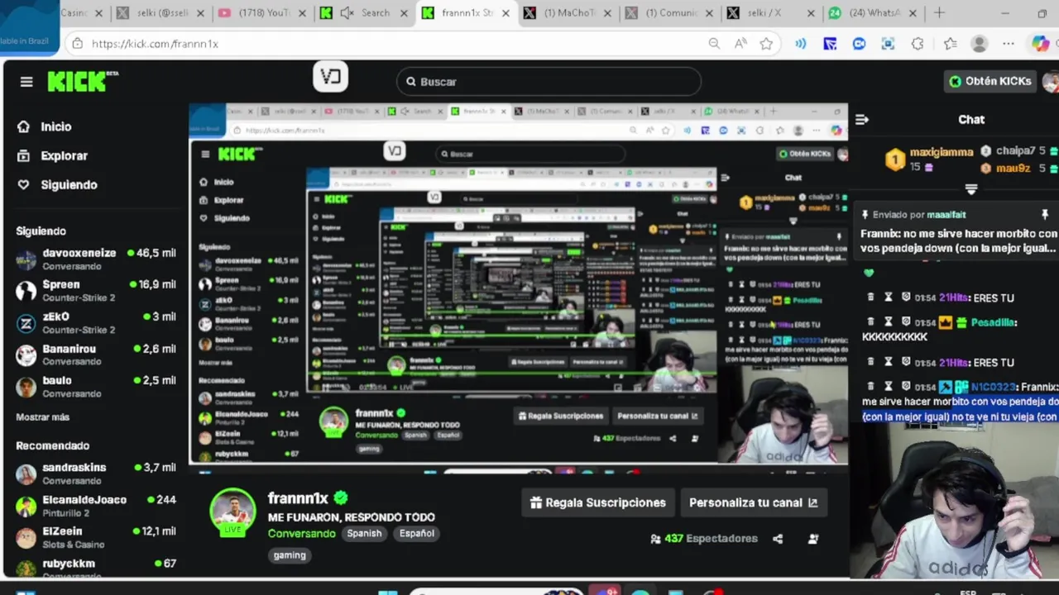Open the davooxeneize channel in the sidebar
Screen dimensions: 1059x595
point(96,259)
